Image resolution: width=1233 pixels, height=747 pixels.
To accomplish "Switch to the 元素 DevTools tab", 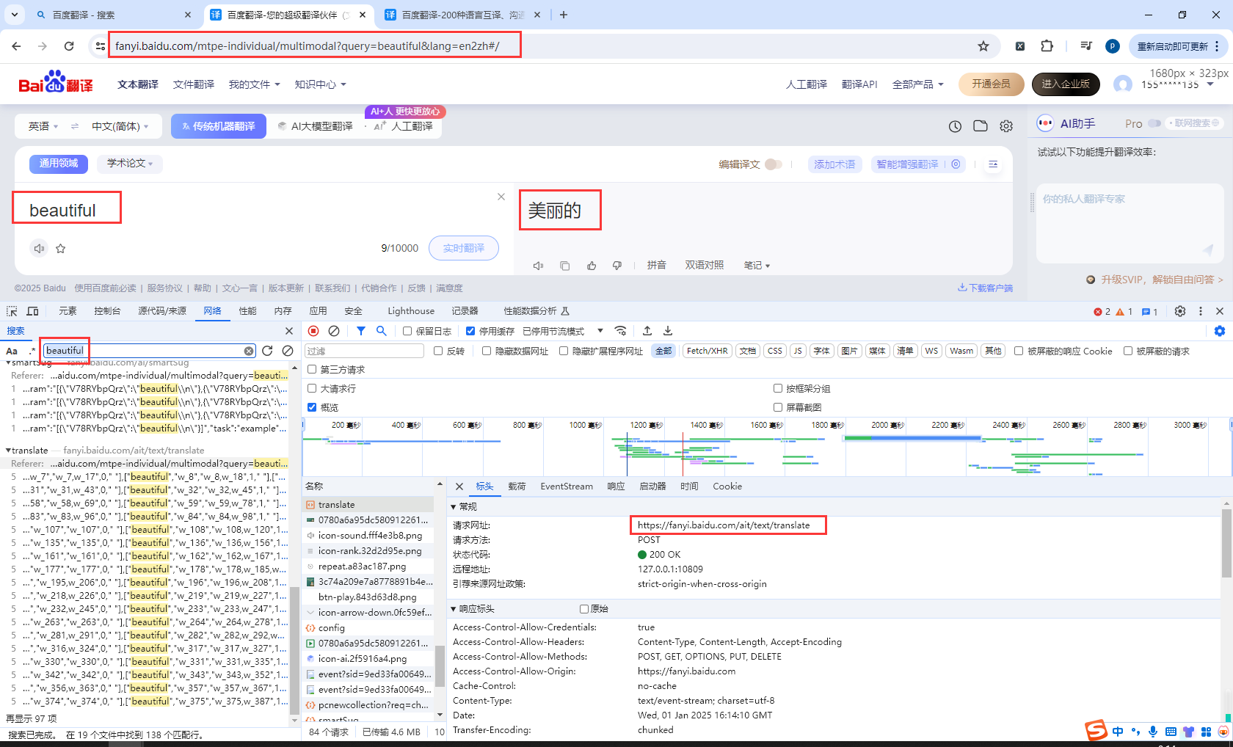I will point(68,311).
